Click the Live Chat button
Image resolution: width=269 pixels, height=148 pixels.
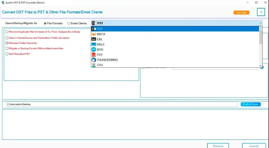241,12
